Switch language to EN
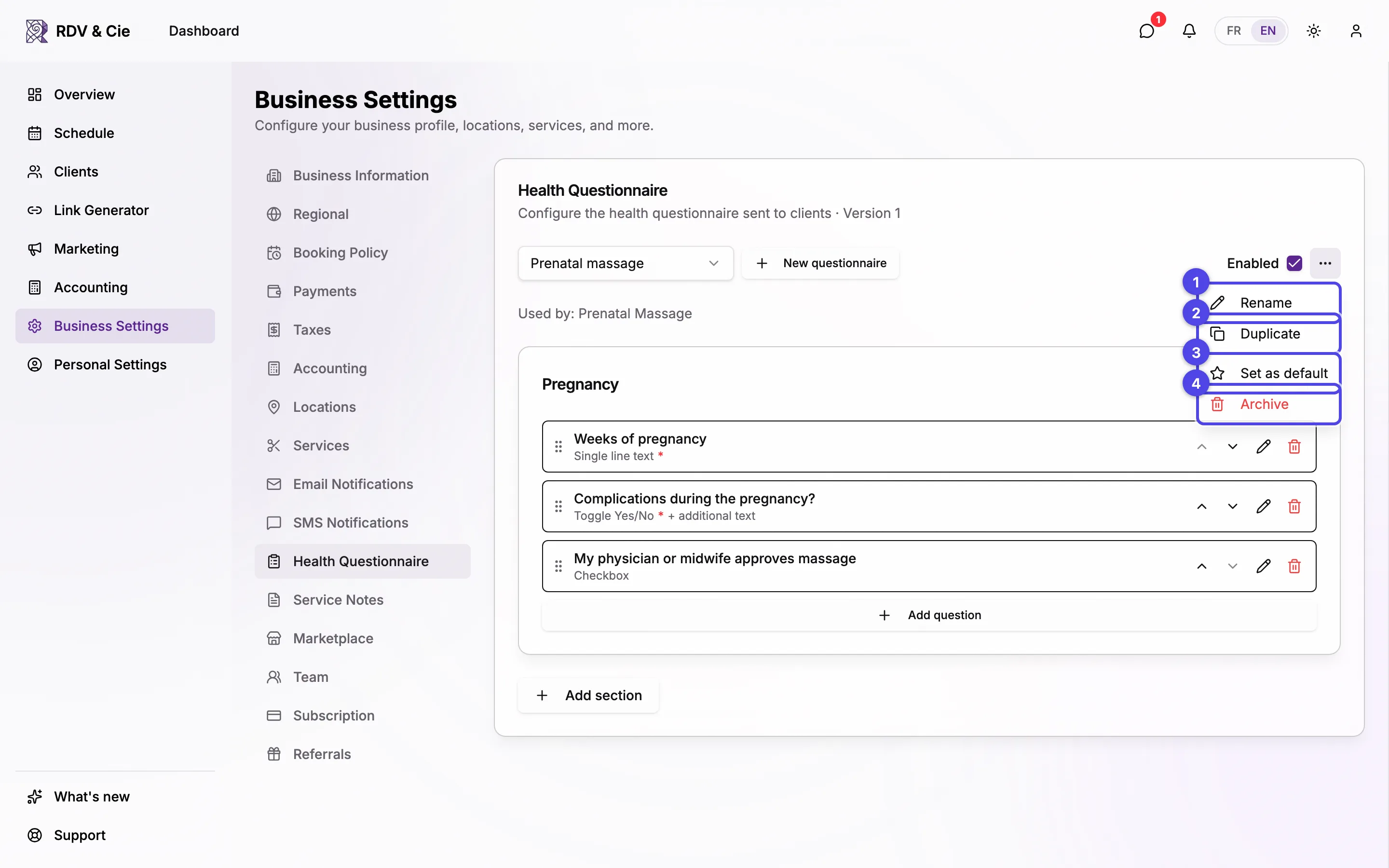This screenshot has height=868, width=1389. pyautogui.click(x=1268, y=31)
